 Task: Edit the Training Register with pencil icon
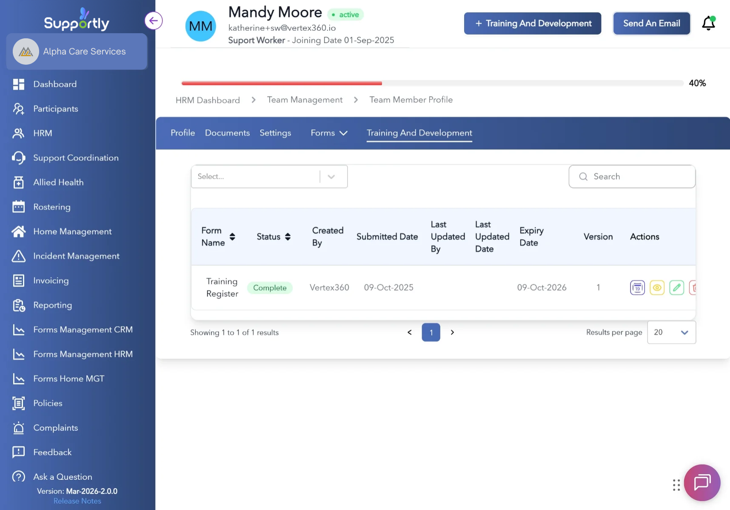[677, 288]
